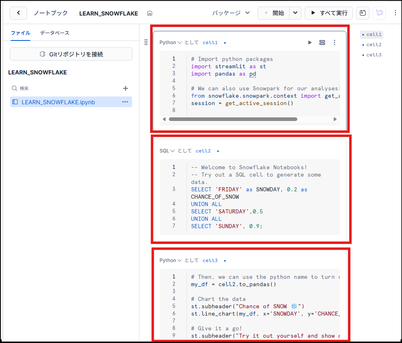
Task: Change cell2 language via SQL dropdown
Action: pyautogui.click(x=167, y=151)
